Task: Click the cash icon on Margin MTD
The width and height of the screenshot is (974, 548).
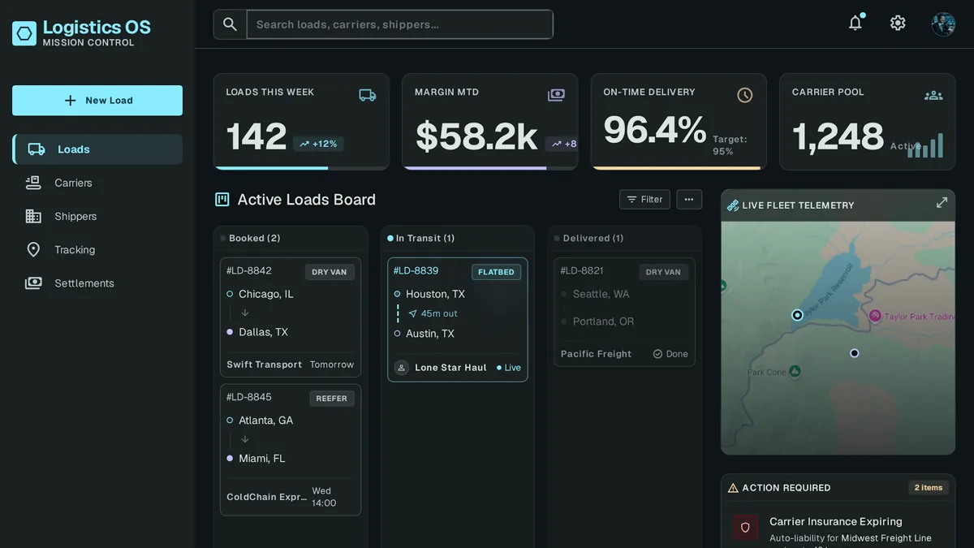Action: coord(556,95)
